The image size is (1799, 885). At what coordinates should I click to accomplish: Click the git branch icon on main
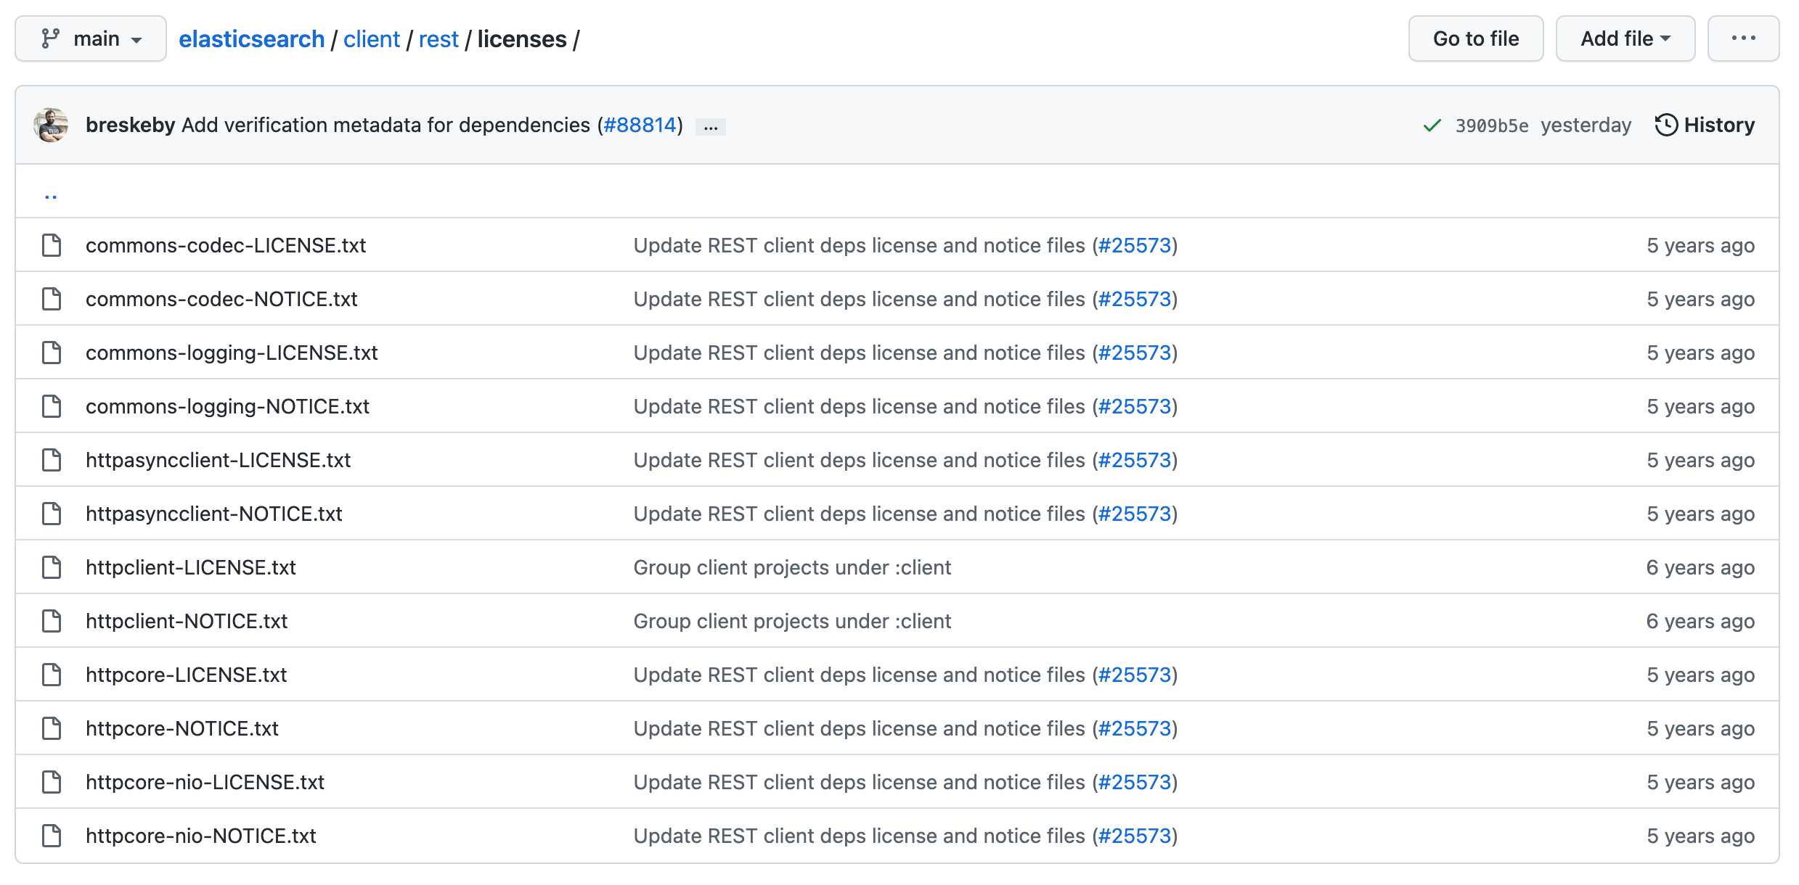[50, 38]
